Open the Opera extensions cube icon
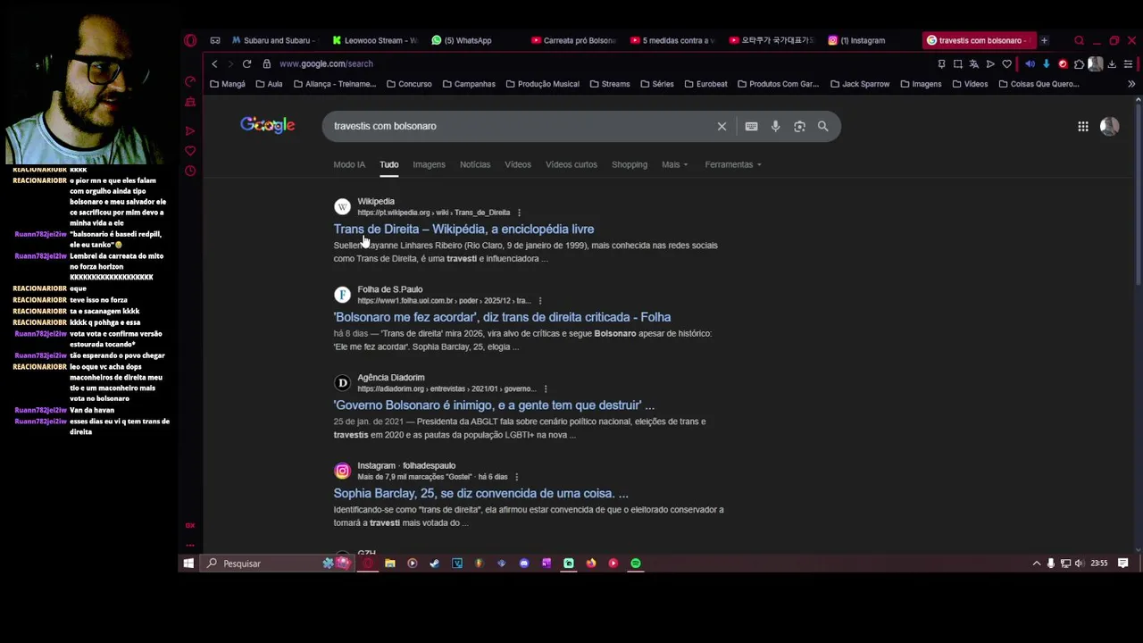Viewport: 1143px width, 643px height. coord(1079,64)
